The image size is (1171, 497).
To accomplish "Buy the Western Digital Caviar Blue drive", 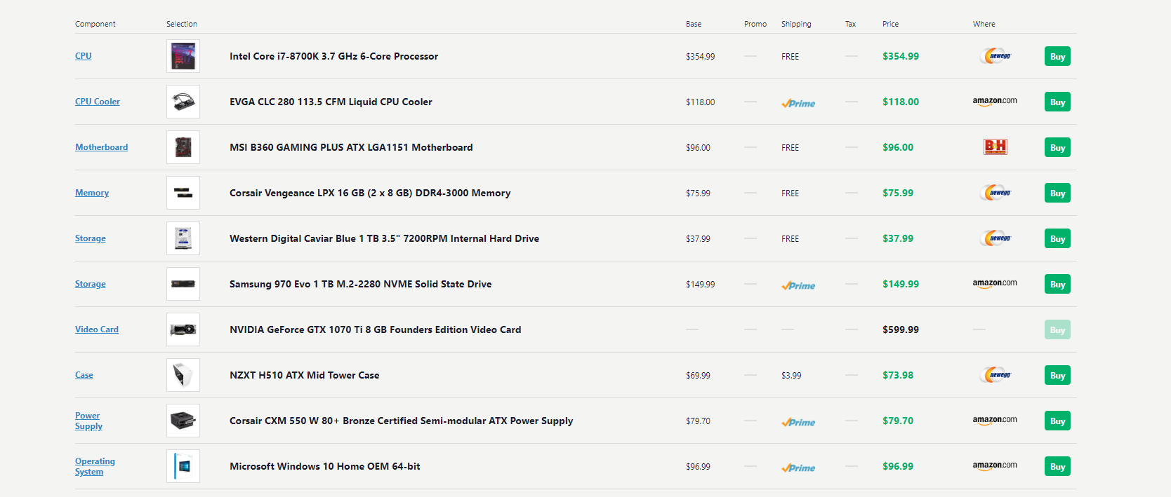I will tap(1057, 238).
